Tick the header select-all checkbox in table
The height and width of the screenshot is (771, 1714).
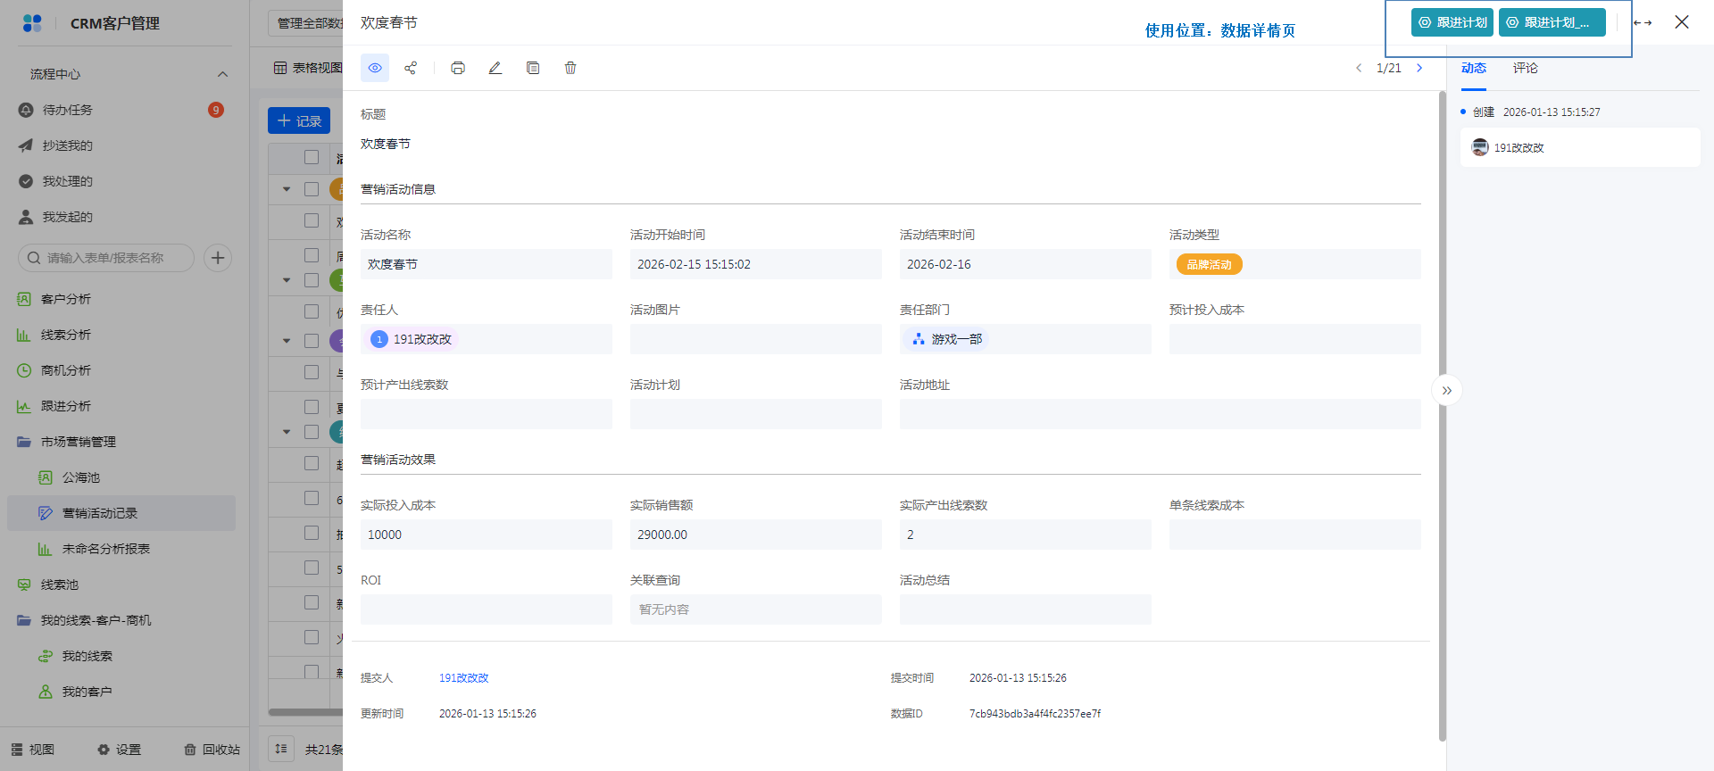[x=312, y=157]
